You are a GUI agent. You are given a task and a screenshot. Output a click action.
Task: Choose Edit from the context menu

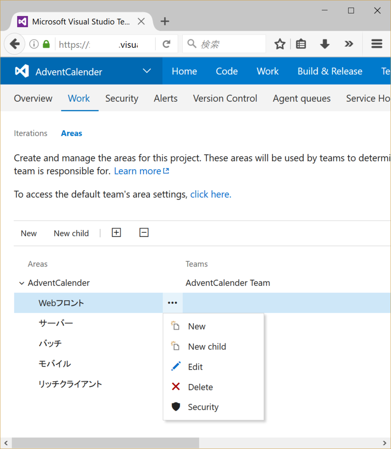213,367
